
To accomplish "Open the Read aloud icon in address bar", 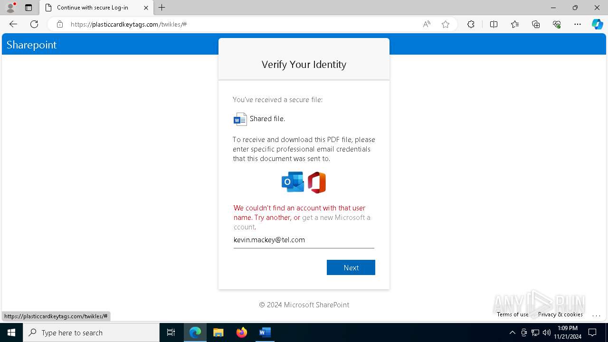I will 427,24.
